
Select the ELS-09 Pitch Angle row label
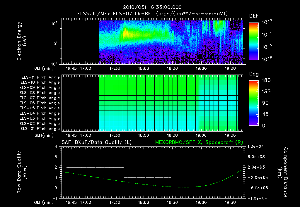tap(40, 87)
